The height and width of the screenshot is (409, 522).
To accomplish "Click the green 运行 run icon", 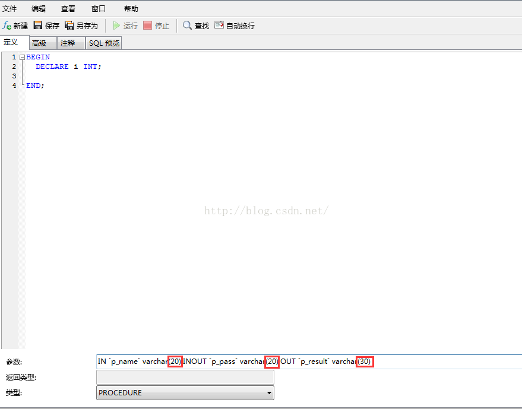I will click(116, 26).
